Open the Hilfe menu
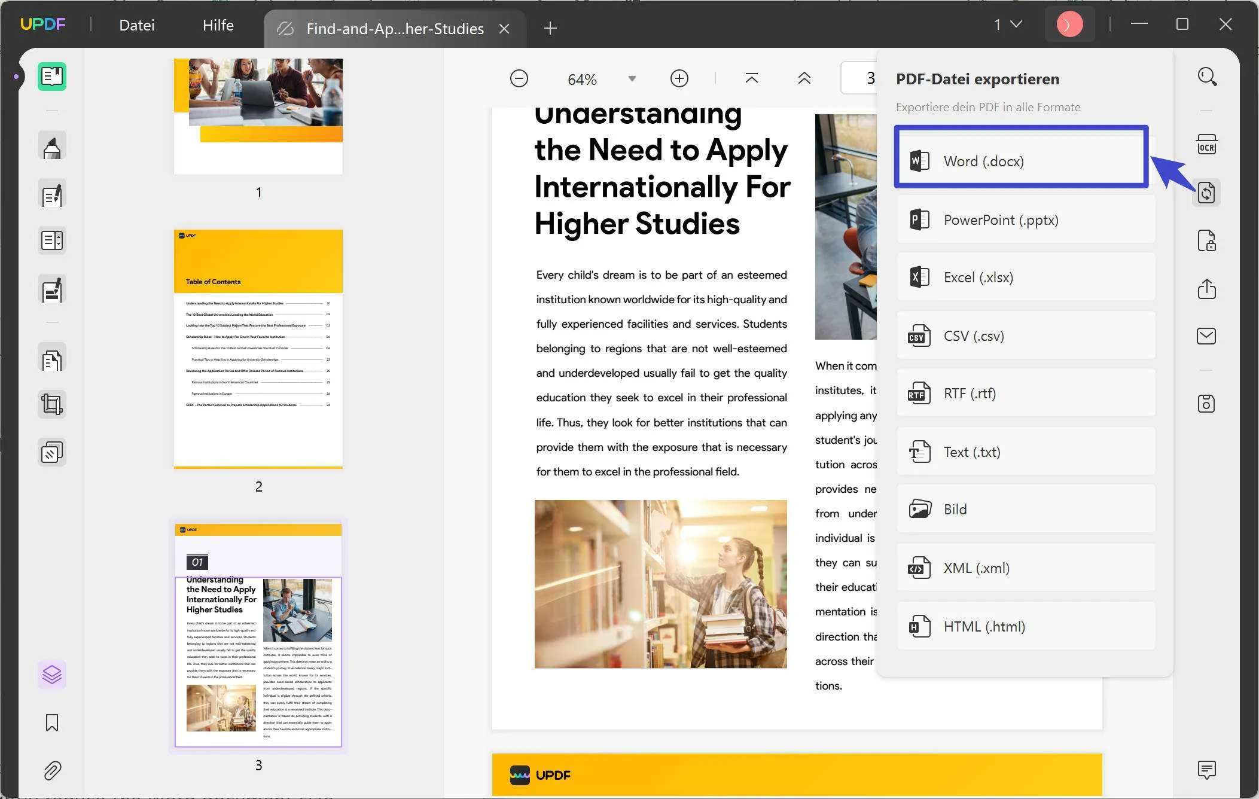The width and height of the screenshot is (1259, 799). pos(218,24)
